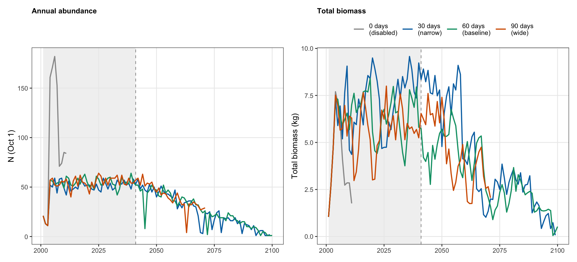This screenshot has height=262, width=577.
Task: Click 2050 on the Annual abundance x-axis
Action: 157,251
